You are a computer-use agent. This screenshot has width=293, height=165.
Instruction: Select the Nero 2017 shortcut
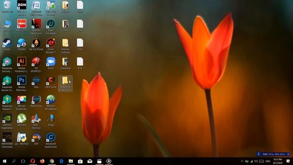[22, 26]
